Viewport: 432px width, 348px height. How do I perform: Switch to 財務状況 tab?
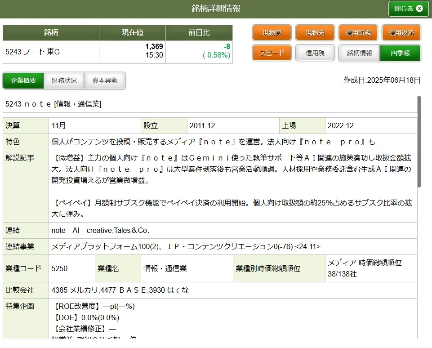point(64,80)
